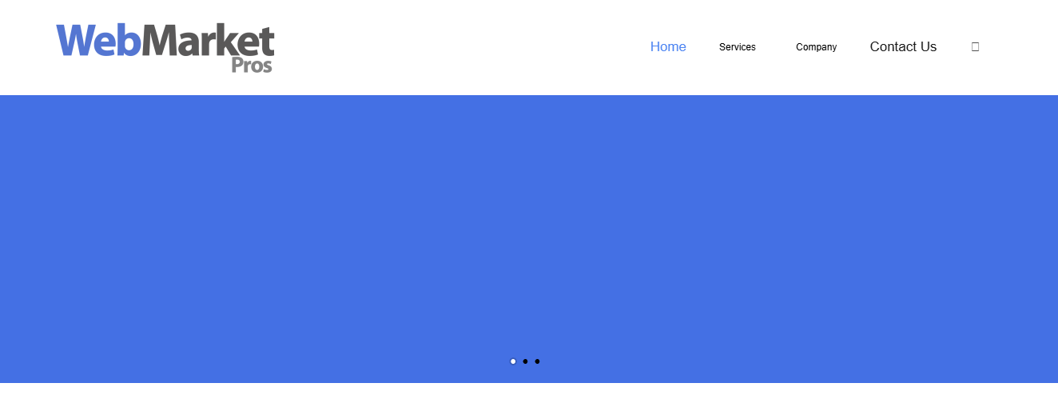Select the last black carousel indicator
This screenshot has height=411, width=1058.
point(537,361)
